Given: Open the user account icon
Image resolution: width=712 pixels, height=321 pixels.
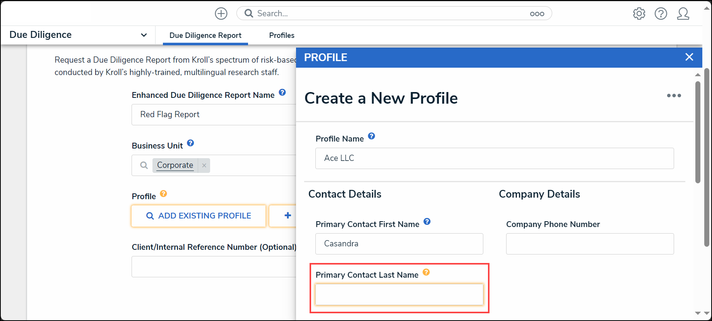Looking at the screenshot, I should pos(683,14).
